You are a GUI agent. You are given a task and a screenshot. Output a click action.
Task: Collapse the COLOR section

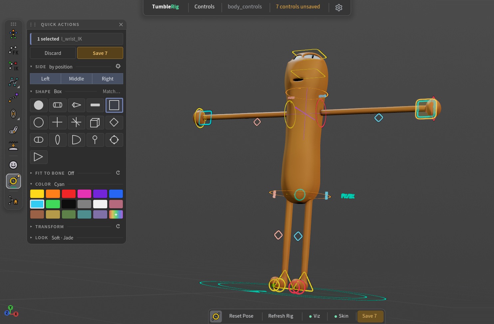(x=31, y=184)
